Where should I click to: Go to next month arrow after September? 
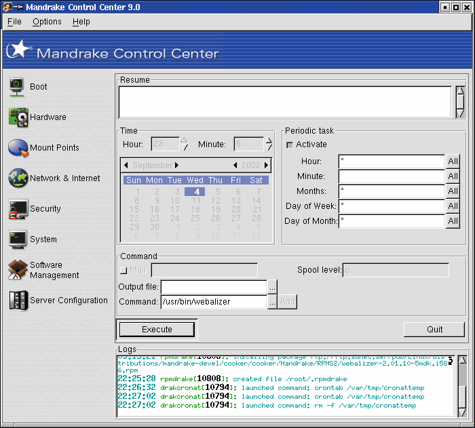[177, 165]
